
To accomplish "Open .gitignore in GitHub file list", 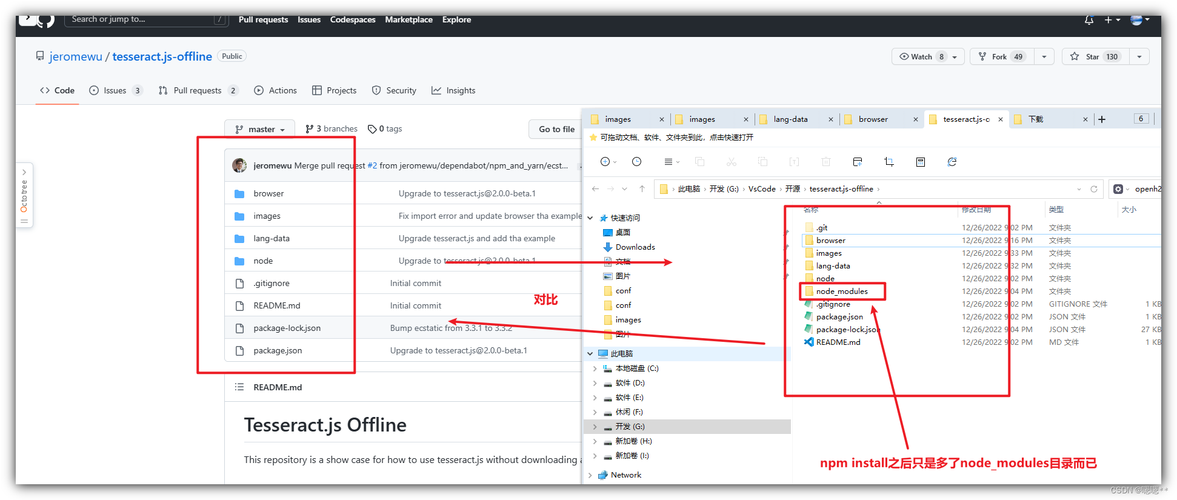I will point(271,283).
